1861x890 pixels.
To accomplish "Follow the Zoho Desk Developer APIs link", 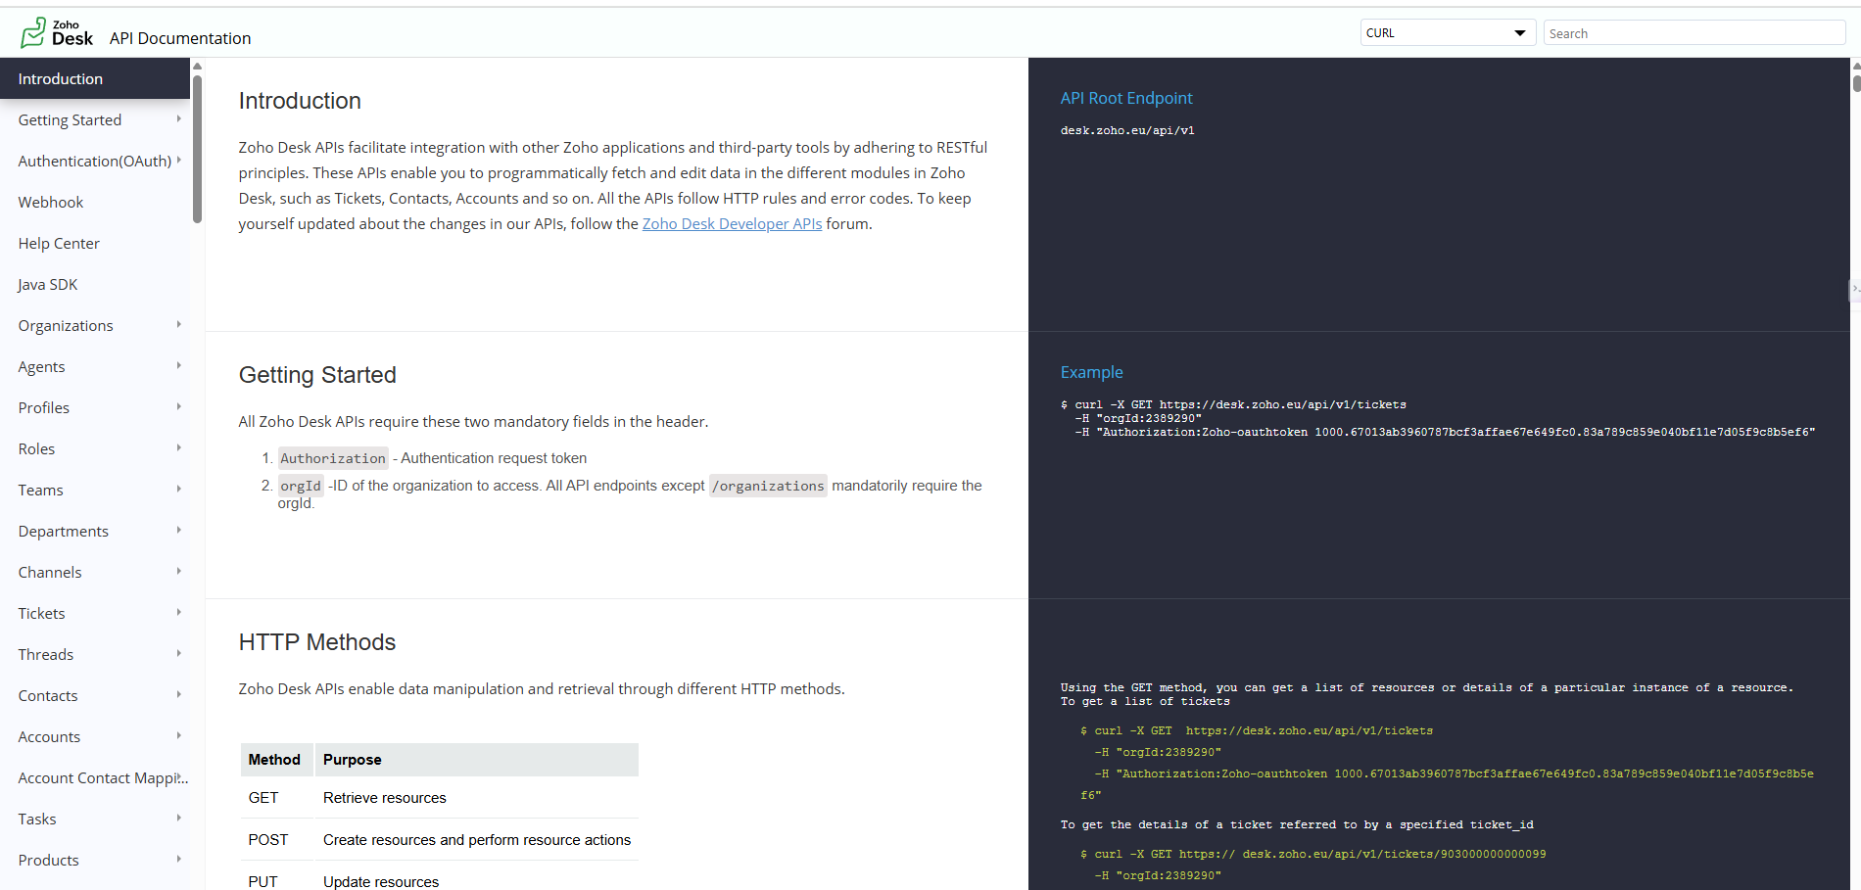I will click(x=732, y=223).
